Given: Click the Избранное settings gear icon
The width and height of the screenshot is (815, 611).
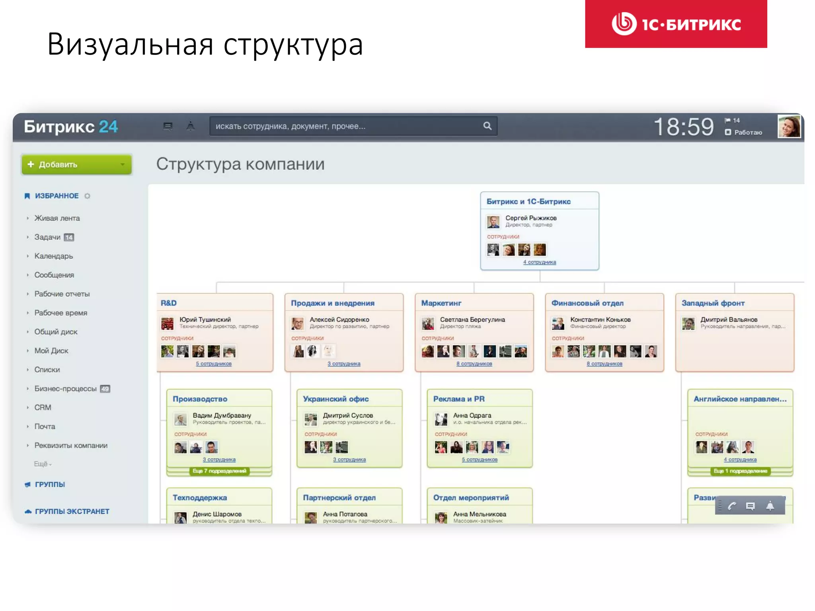Looking at the screenshot, I should pyautogui.click(x=87, y=196).
